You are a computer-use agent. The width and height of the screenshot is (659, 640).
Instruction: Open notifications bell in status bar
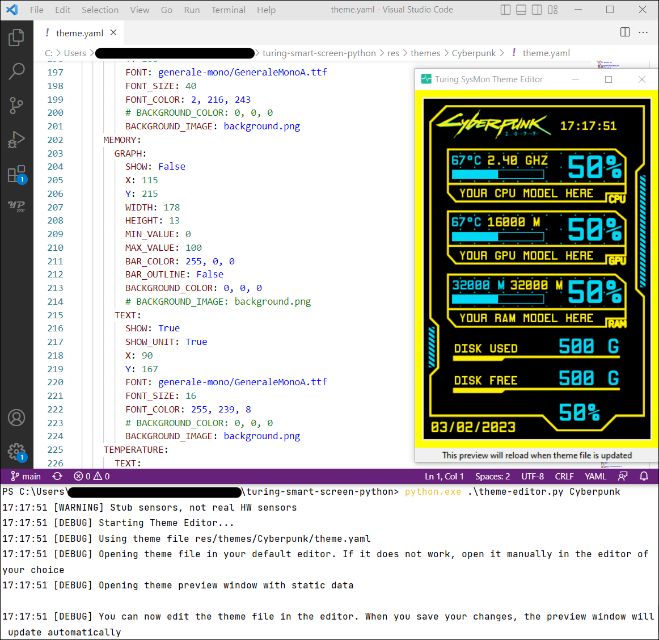644,476
